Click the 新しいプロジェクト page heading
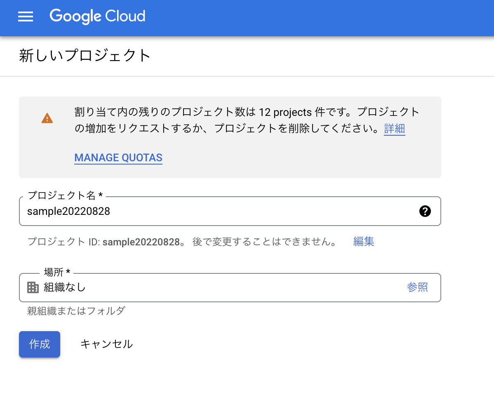494x400 pixels. pos(85,56)
